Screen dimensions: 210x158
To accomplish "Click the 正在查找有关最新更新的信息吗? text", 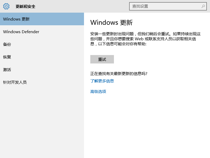I will click(119, 73).
